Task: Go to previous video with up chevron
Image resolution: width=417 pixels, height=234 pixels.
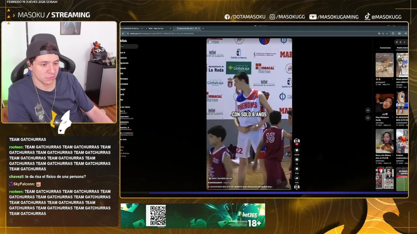Action: tap(368, 110)
